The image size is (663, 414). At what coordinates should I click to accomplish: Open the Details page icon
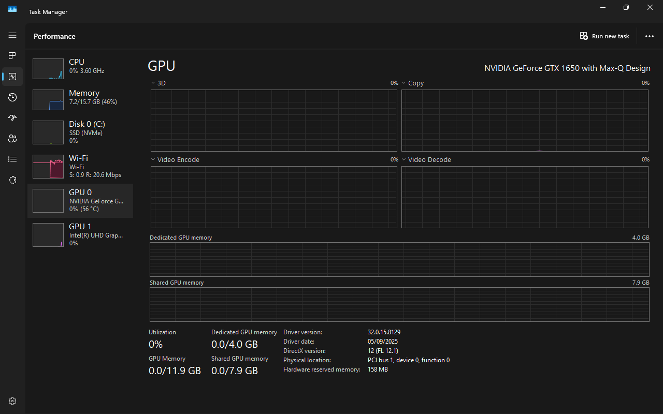coord(12,159)
